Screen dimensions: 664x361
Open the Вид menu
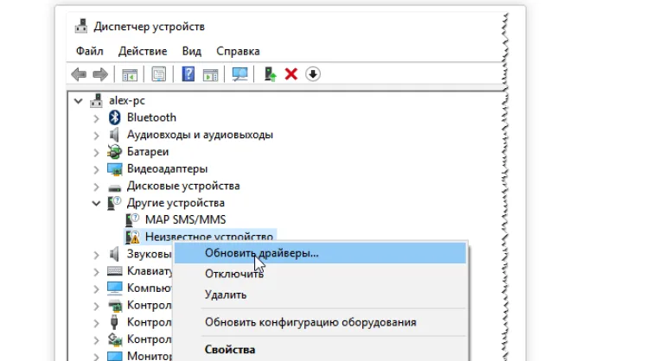[x=191, y=51]
